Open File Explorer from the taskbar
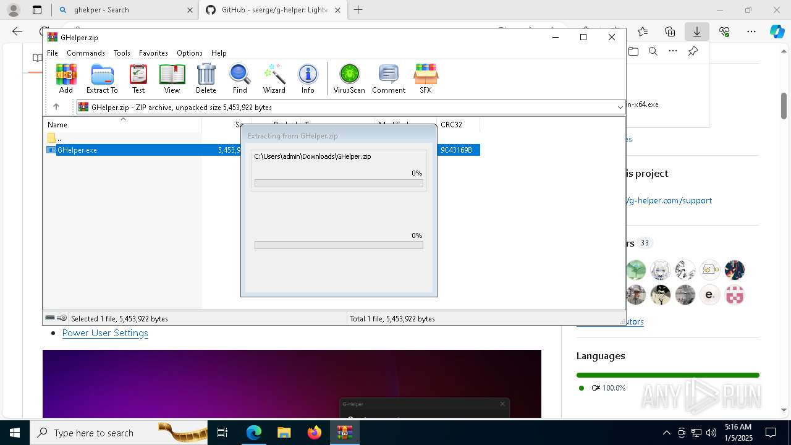The height and width of the screenshot is (445, 791). click(x=284, y=433)
